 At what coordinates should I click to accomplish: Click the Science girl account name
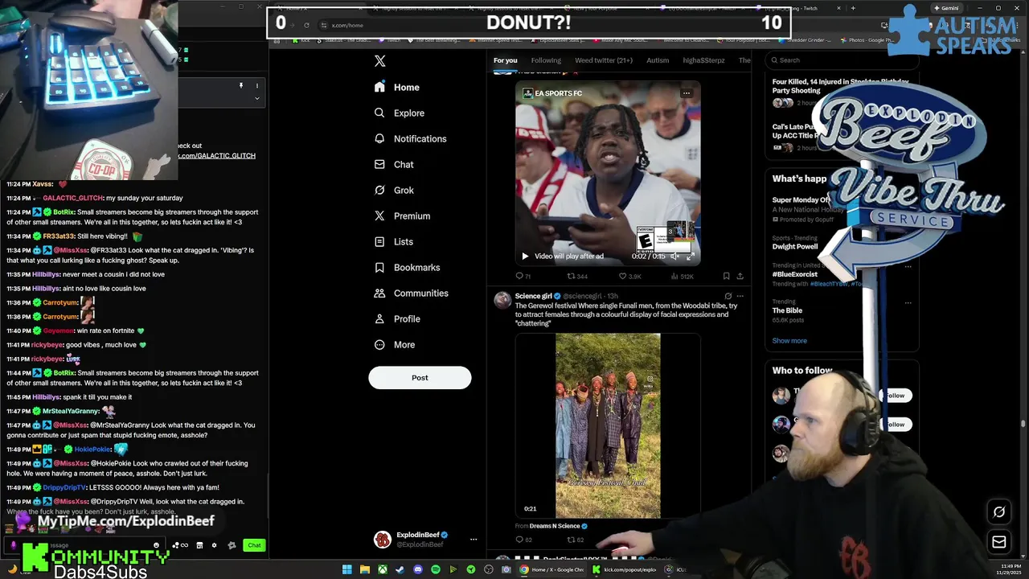pos(533,296)
